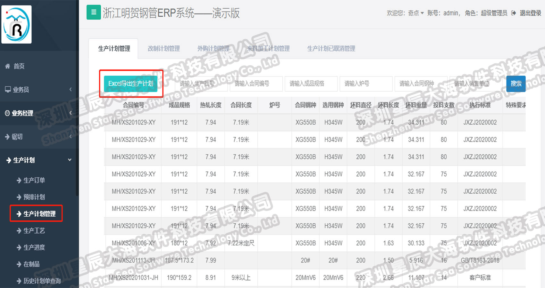Open 生产工艺 in the sidebar
This screenshot has width=545, height=288.
point(31,230)
